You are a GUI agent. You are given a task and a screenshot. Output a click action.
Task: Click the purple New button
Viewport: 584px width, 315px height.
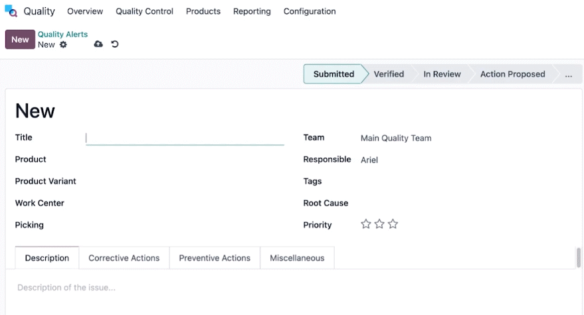coord(20,39)
